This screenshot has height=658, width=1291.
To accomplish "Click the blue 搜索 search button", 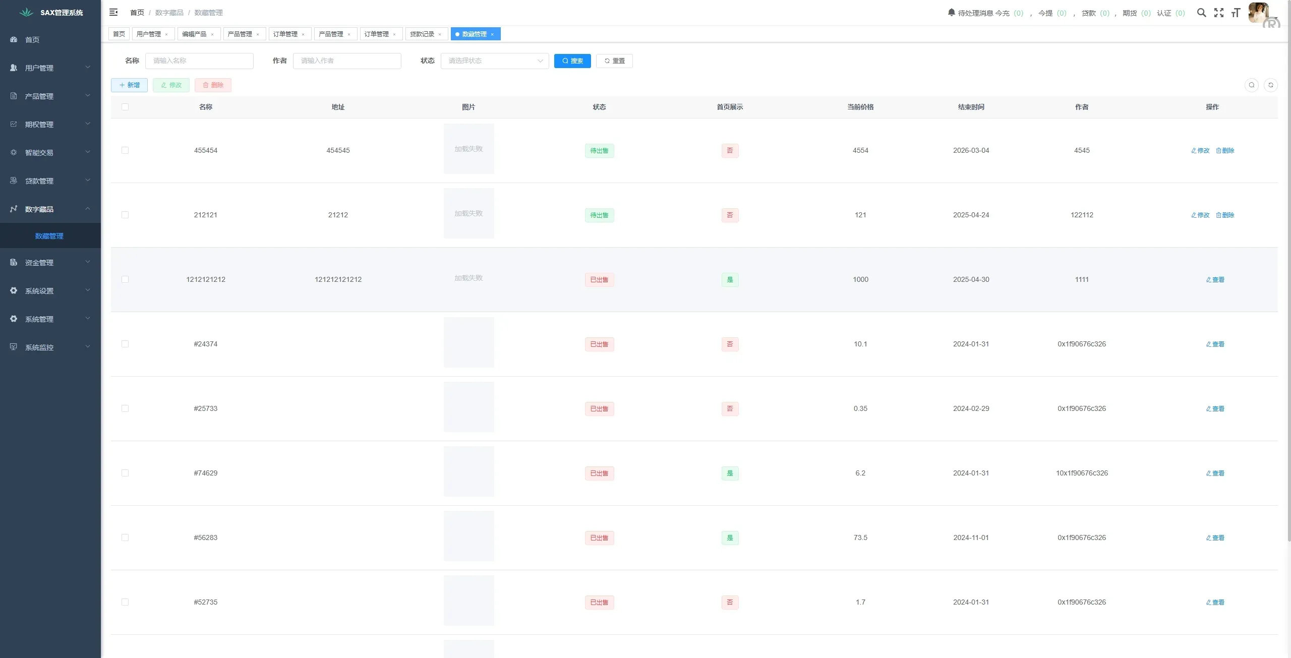I will pyautogui.click(x=572, y=61).
